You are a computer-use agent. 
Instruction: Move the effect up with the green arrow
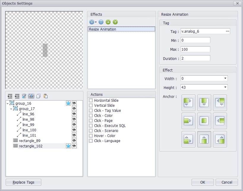coord(115,22)
